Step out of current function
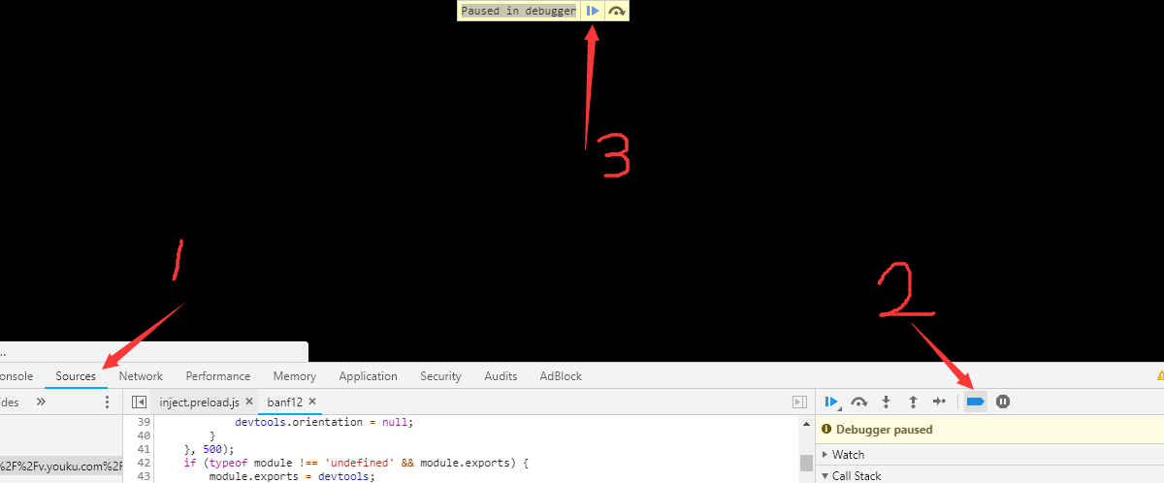Screen dimensions: 1164x483 (x=913, y=402)
